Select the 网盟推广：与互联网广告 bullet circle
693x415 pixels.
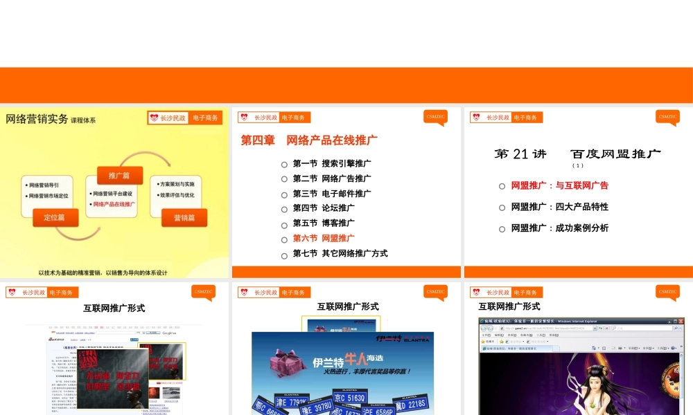[502, 186]
